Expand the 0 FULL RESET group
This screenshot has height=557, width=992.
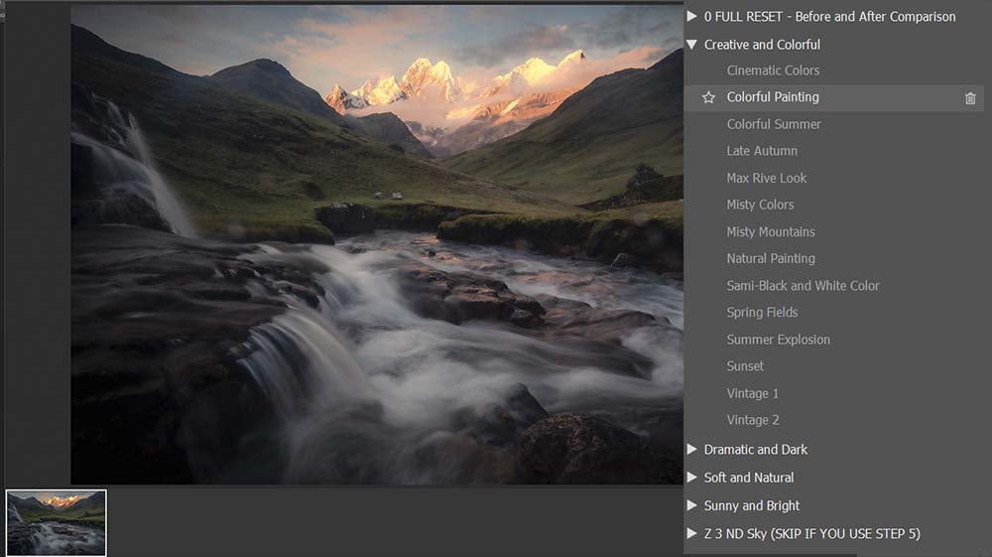tap(691, 17)
